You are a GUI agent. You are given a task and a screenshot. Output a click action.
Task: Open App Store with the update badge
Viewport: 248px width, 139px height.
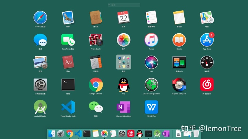207,40
